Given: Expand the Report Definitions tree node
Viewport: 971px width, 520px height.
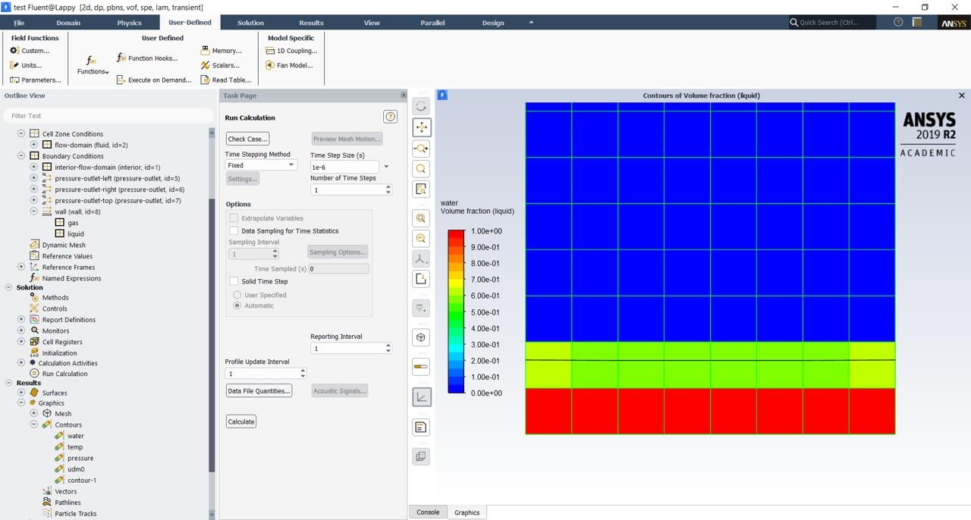Looking at the screenshot, I should pos(21,320).
